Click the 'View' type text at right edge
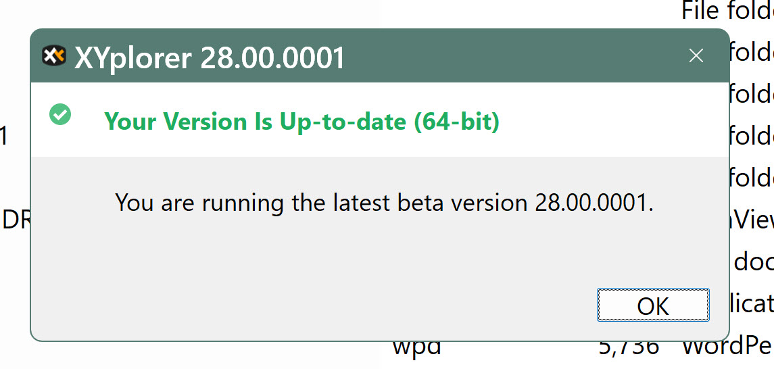 click(752, 220)
